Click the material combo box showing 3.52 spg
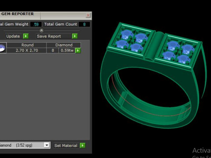 pos(25,145)
